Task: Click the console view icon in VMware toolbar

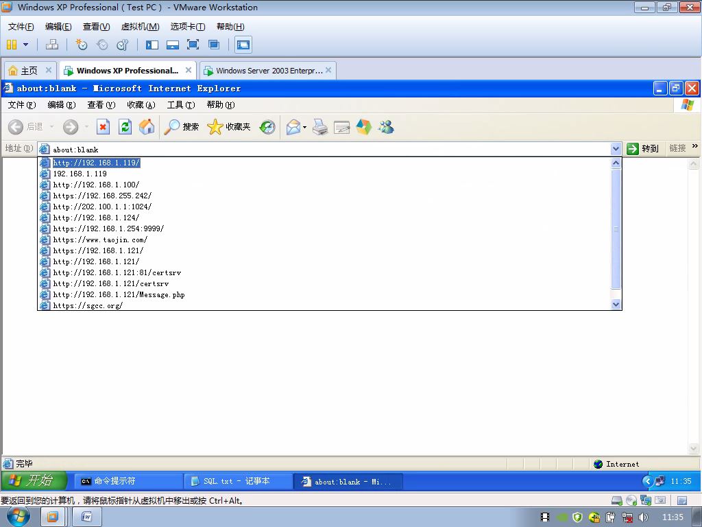Action: pos(243,45)
